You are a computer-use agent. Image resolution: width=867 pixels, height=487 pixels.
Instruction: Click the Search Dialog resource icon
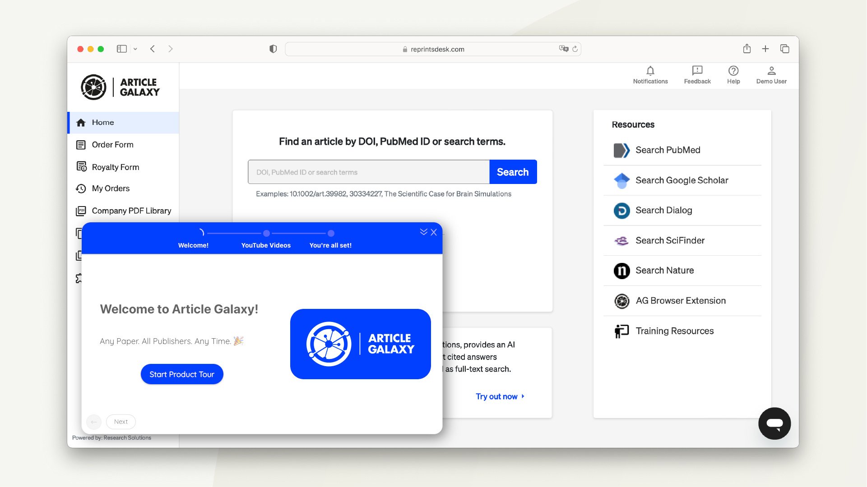tap(621, 211)
